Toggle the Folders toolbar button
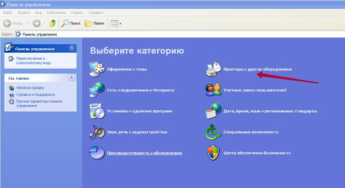The width and height of the screenshot is (345, 188). [95, 23]
